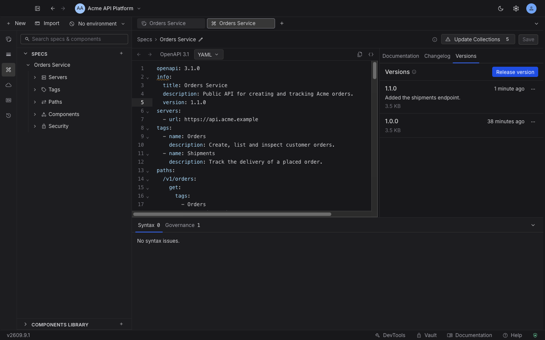Click the Import button
The height and width of the screenshot is (340, 545).
47,23
